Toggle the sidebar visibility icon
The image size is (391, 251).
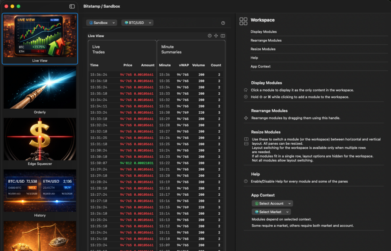tap(72, 6)
